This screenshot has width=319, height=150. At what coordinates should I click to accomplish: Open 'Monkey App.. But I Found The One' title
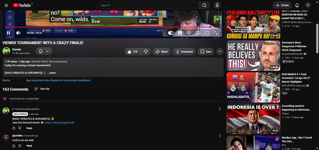click(x=297, y=139)
